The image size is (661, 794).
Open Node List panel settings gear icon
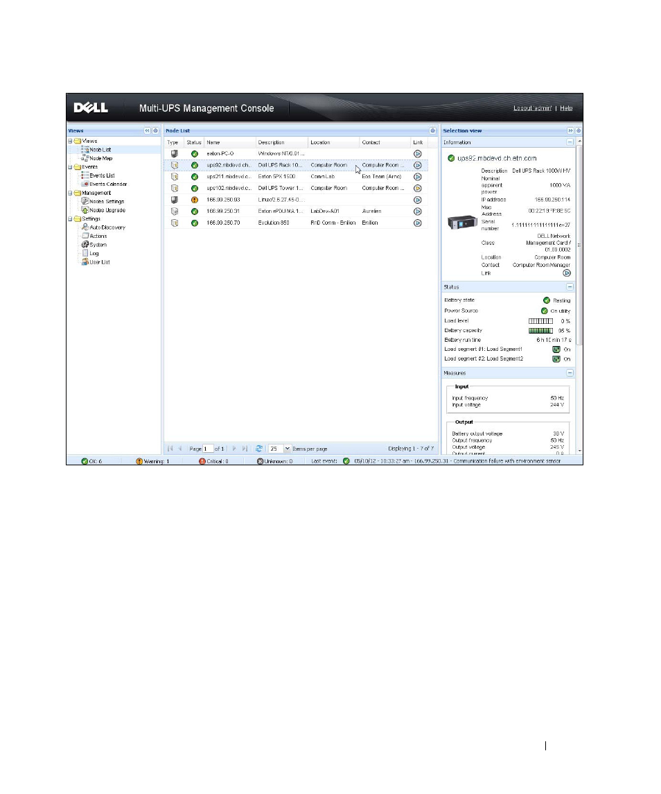tap(433, 130)
